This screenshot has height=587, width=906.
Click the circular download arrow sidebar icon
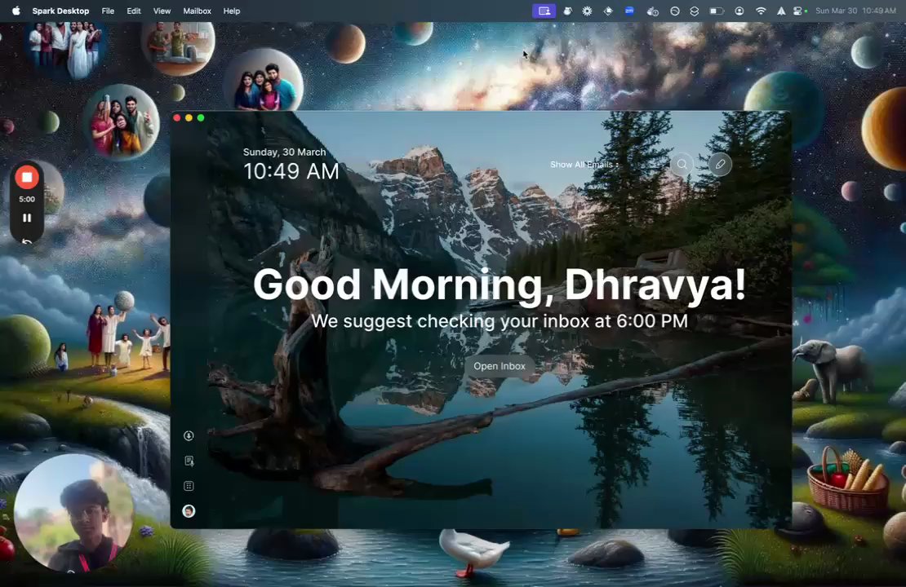click(189, 436)
